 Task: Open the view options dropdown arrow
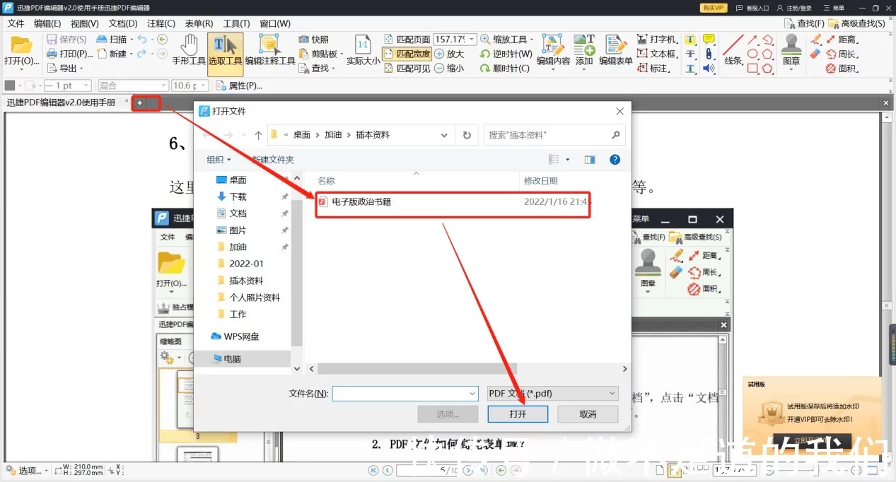[568, 160]
